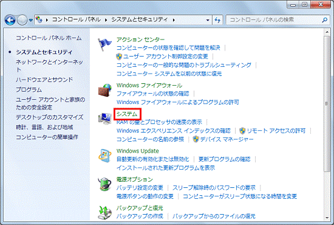Viewport: 334px width, 225px height.
Task: Open ネットワークとインターネット category
Action: tap(49, 66)
